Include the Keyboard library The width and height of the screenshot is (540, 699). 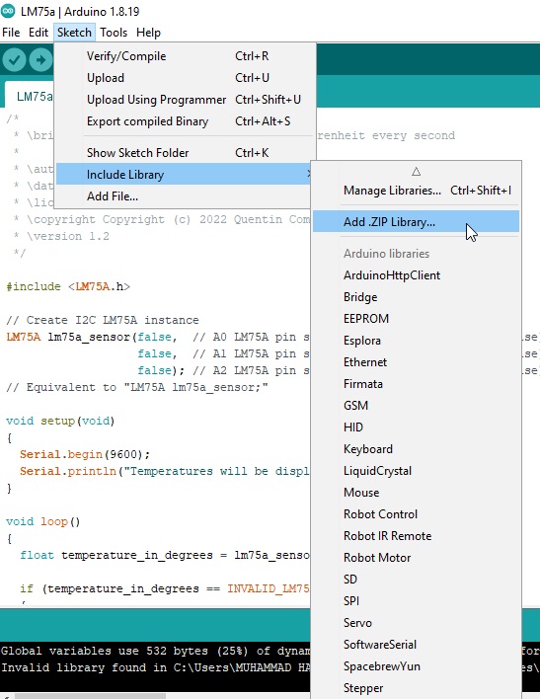[416, 449]
